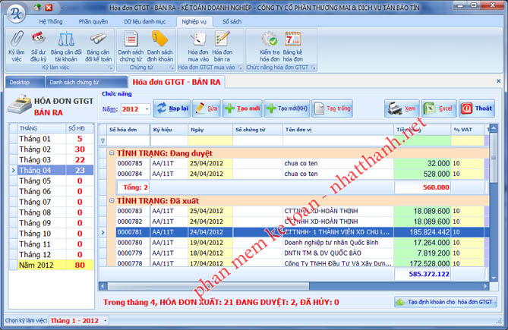508x330 pixels.
Task: Select Tháng 03 in month list
Action: [x=51, y=160]
